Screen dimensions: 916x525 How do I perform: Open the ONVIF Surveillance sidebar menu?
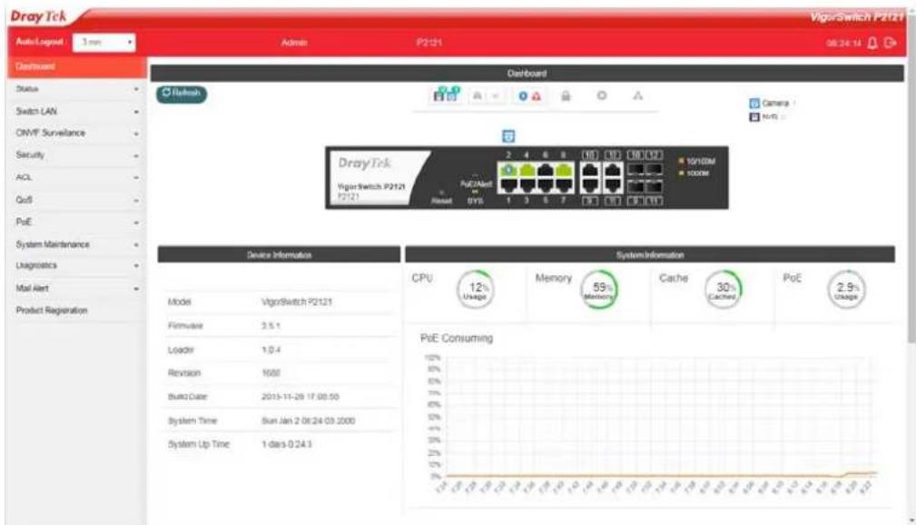tap(77, 134)
